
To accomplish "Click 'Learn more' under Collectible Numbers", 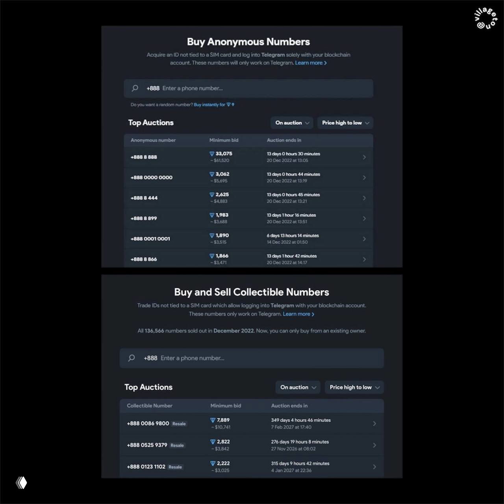I will click(298, 314).
